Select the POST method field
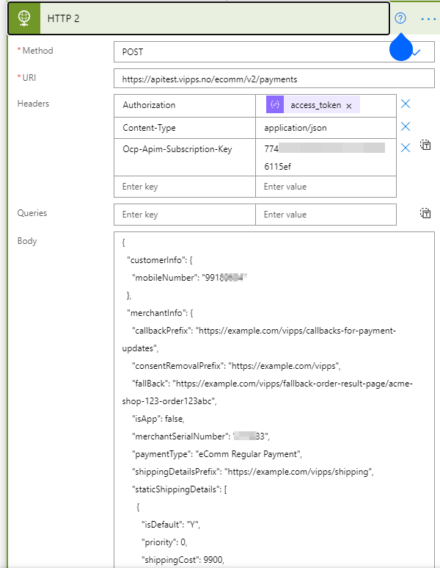Image resolution: width=440 pixels, height=568 pixels. 274,51
